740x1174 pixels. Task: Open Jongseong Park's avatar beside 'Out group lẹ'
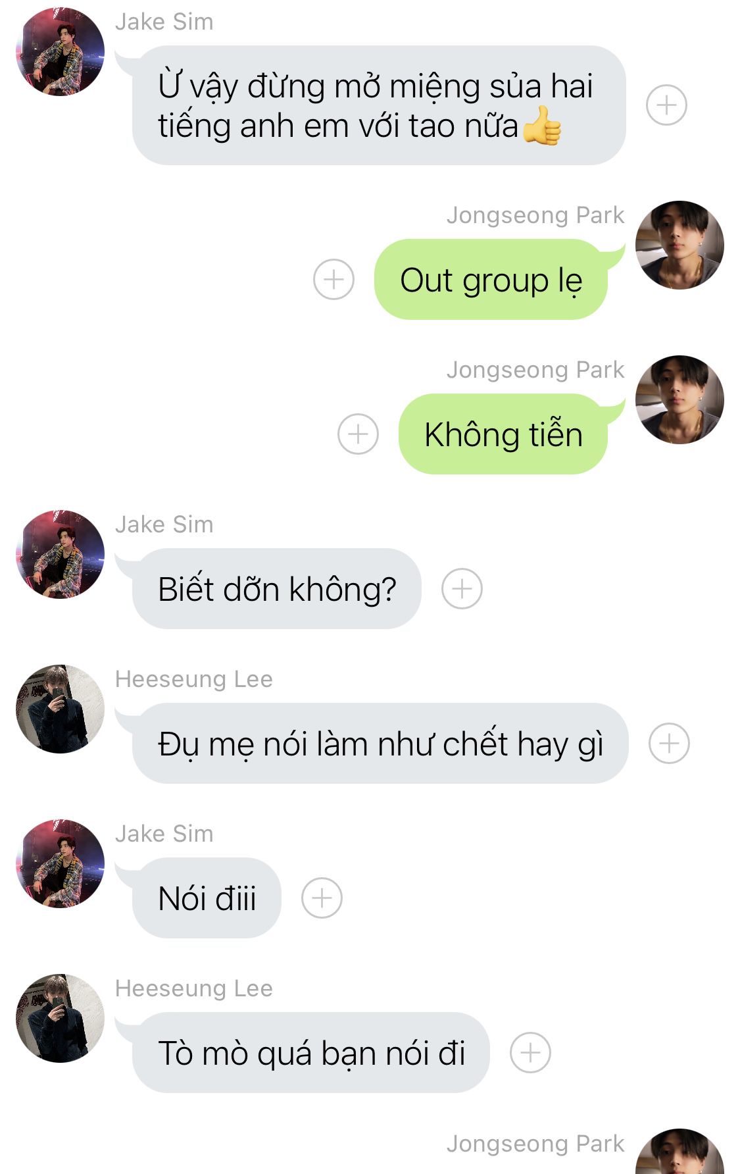pyautogui.click(x=679, y=245)
